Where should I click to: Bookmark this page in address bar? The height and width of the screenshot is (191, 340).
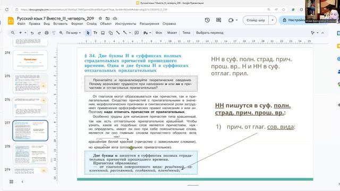(283, 10)
